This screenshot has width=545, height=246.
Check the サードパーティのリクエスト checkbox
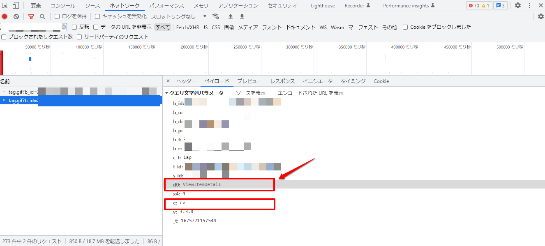click(80, 37)
